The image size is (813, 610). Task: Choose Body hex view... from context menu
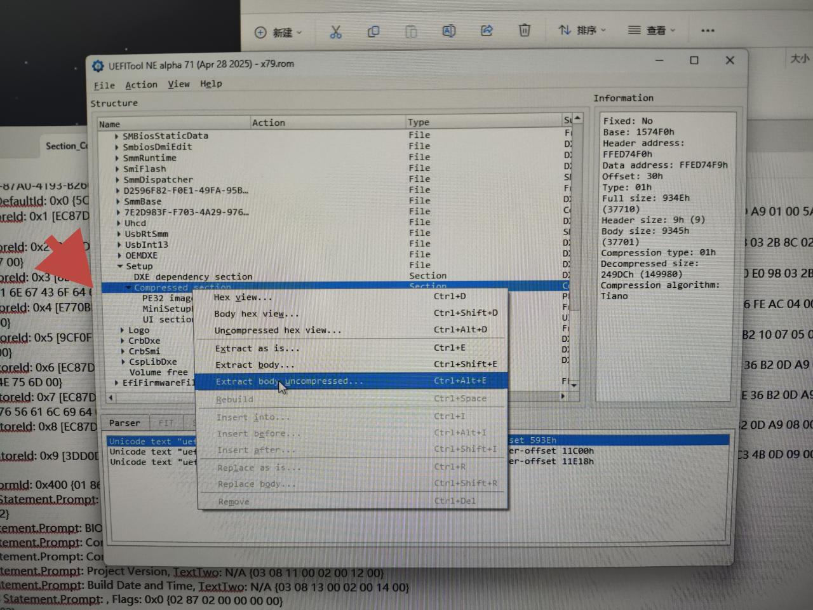tap(353, 313)
